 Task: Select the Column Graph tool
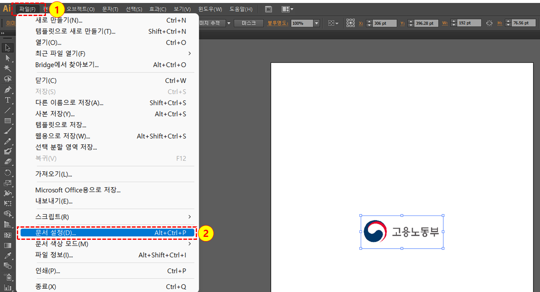tap(8, 287)
